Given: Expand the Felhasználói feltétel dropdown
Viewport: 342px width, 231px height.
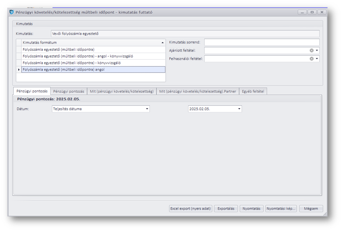Looking at the screenshot, I should 317,59.
